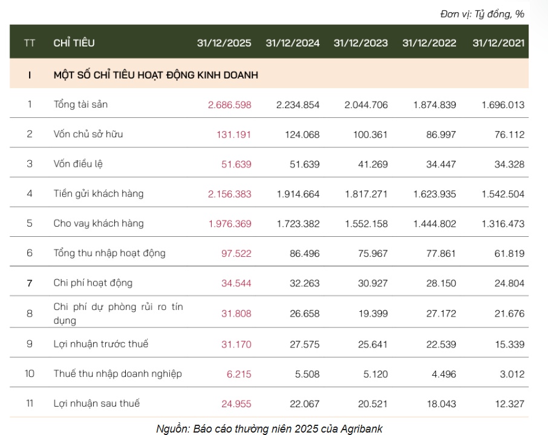The image size is (548, 435).
Task: Click the value 131.191 in 2025 column
Action: [238, 134]
